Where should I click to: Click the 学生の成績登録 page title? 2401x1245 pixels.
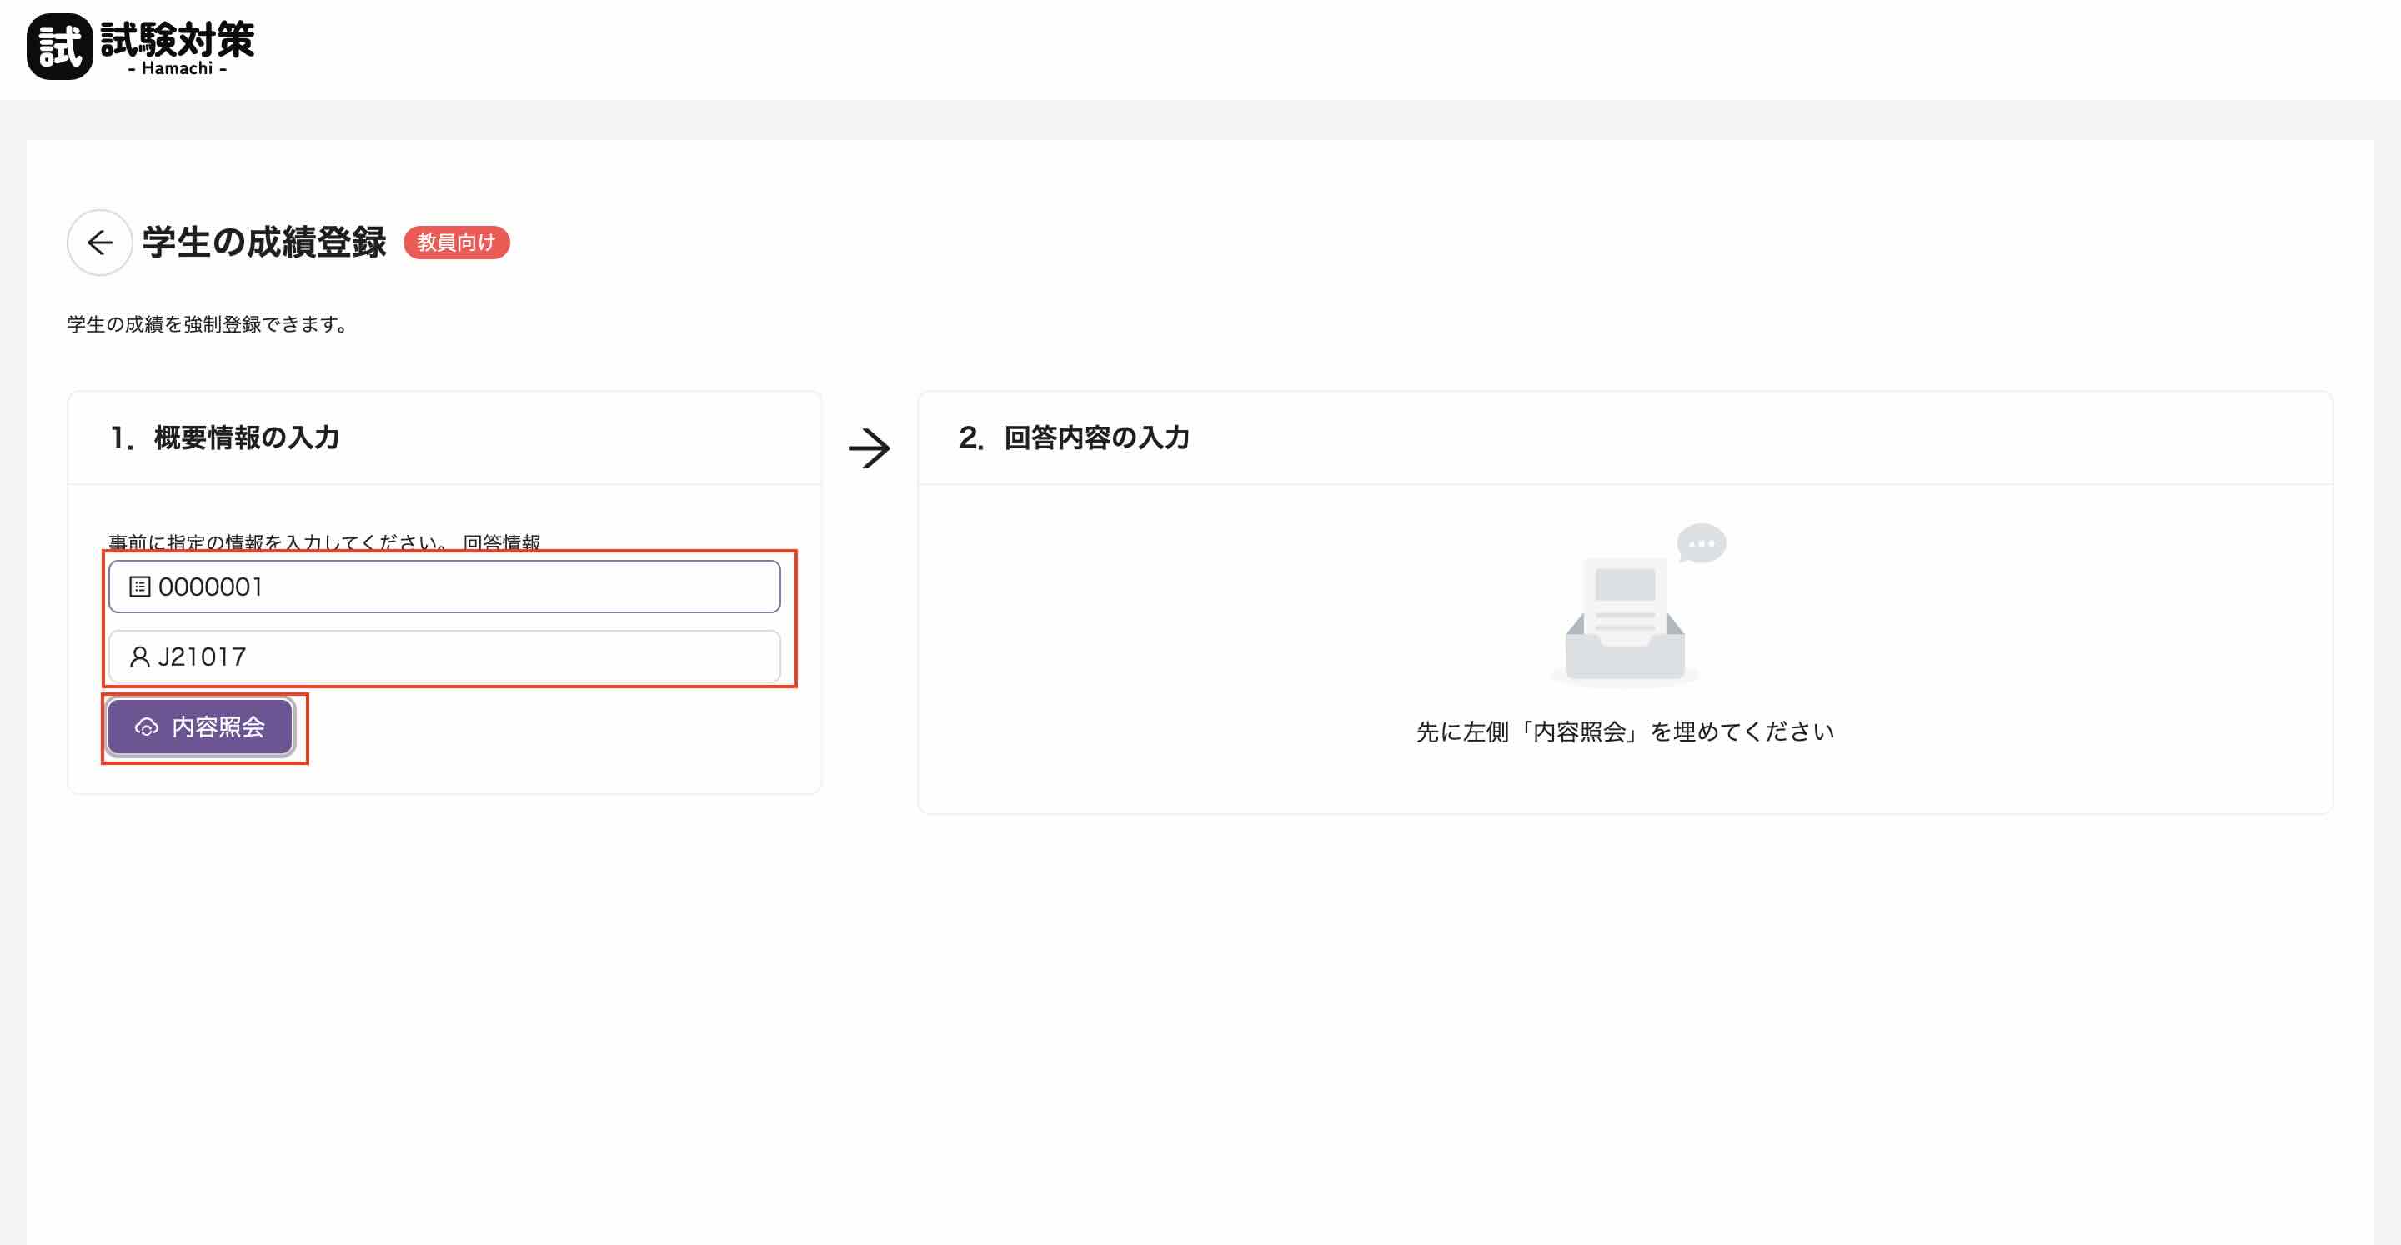click(263, 242)
